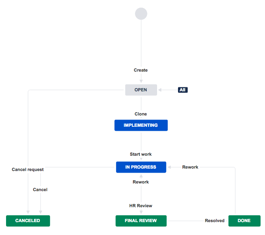Click Rework label beside the DONE line
Image resolution: width=265 pixels, height=235 pixels.
point(190,167)
